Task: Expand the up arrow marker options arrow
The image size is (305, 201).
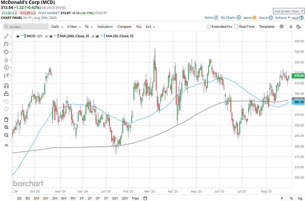Action: click(11, 60)
